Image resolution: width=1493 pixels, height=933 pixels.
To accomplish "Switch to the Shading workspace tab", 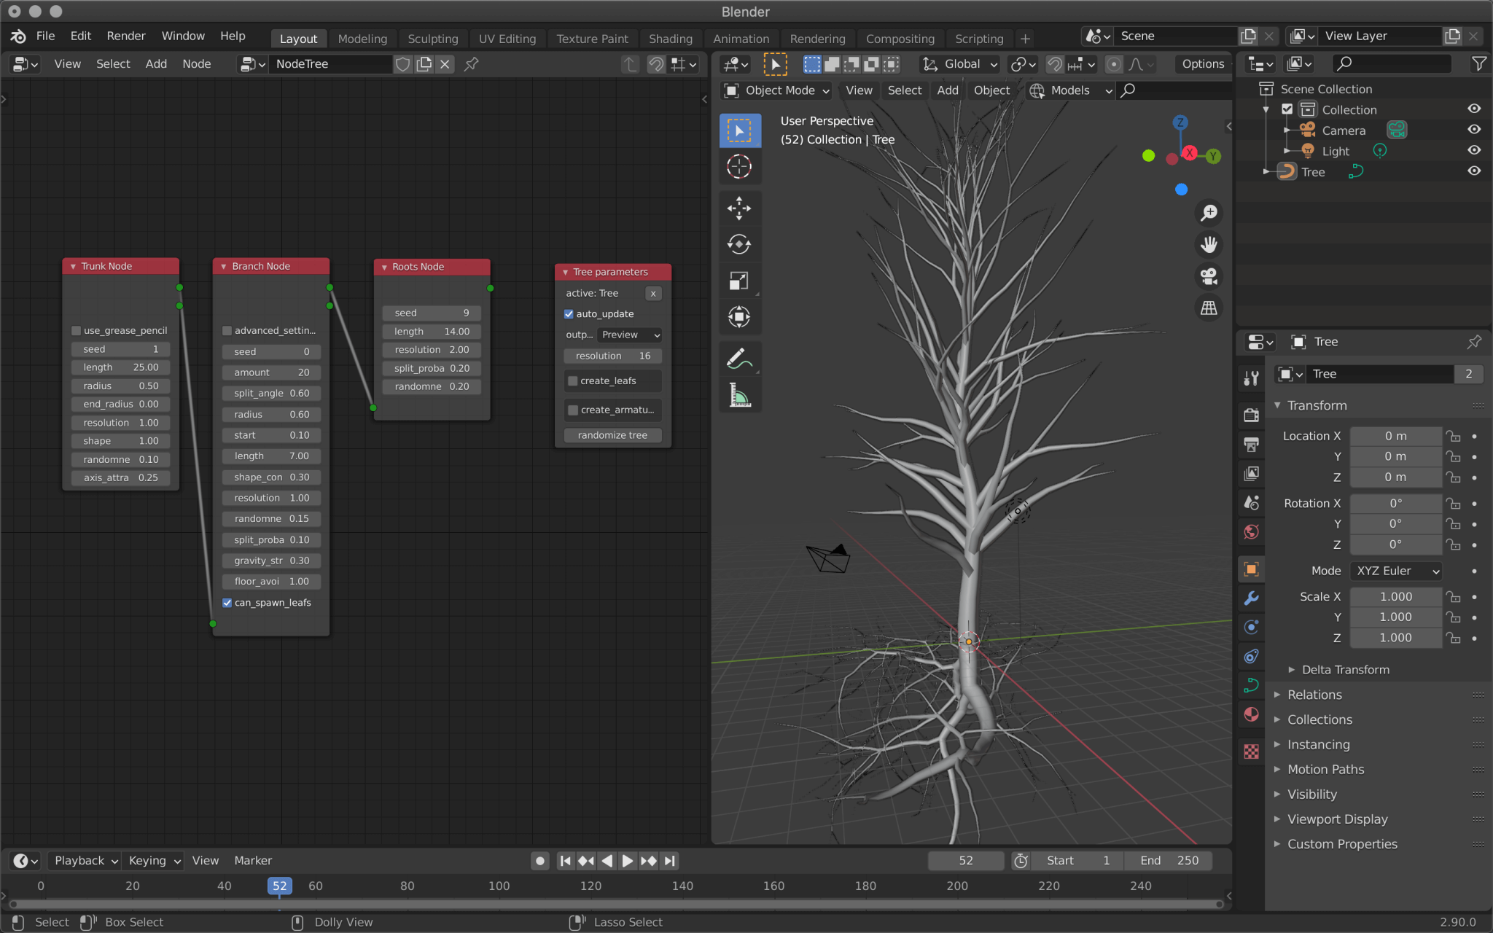I will [x=671, y=38].
